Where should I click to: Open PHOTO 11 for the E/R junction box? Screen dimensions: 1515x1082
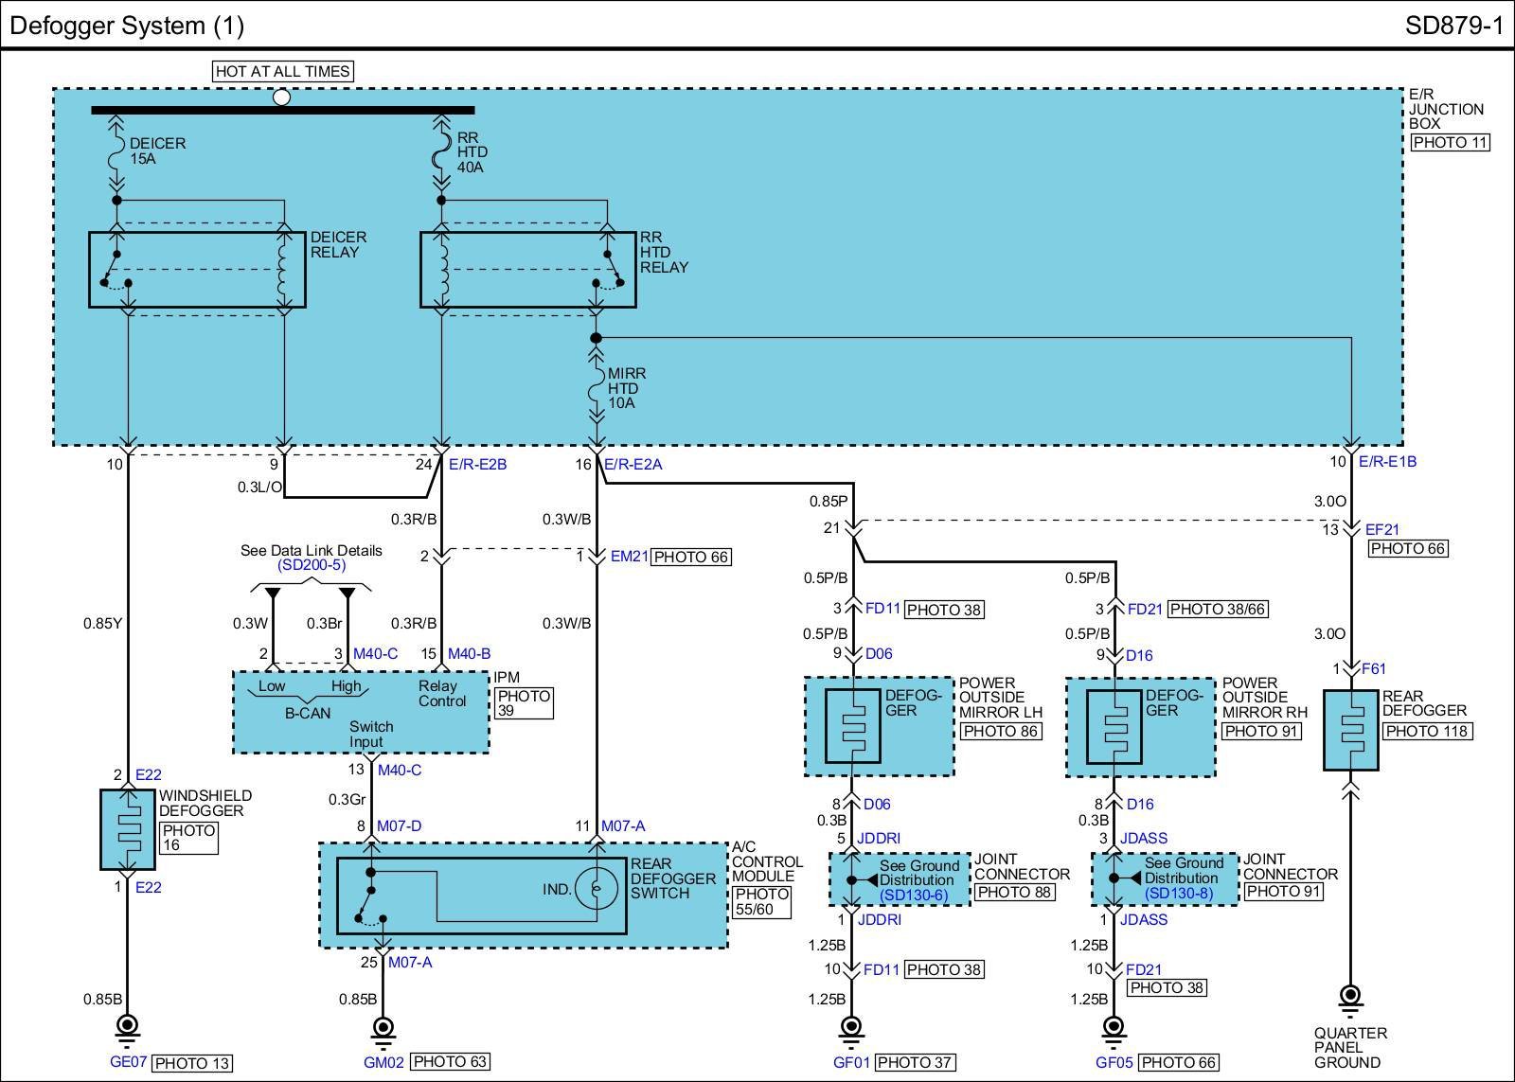coord(1450,143)
